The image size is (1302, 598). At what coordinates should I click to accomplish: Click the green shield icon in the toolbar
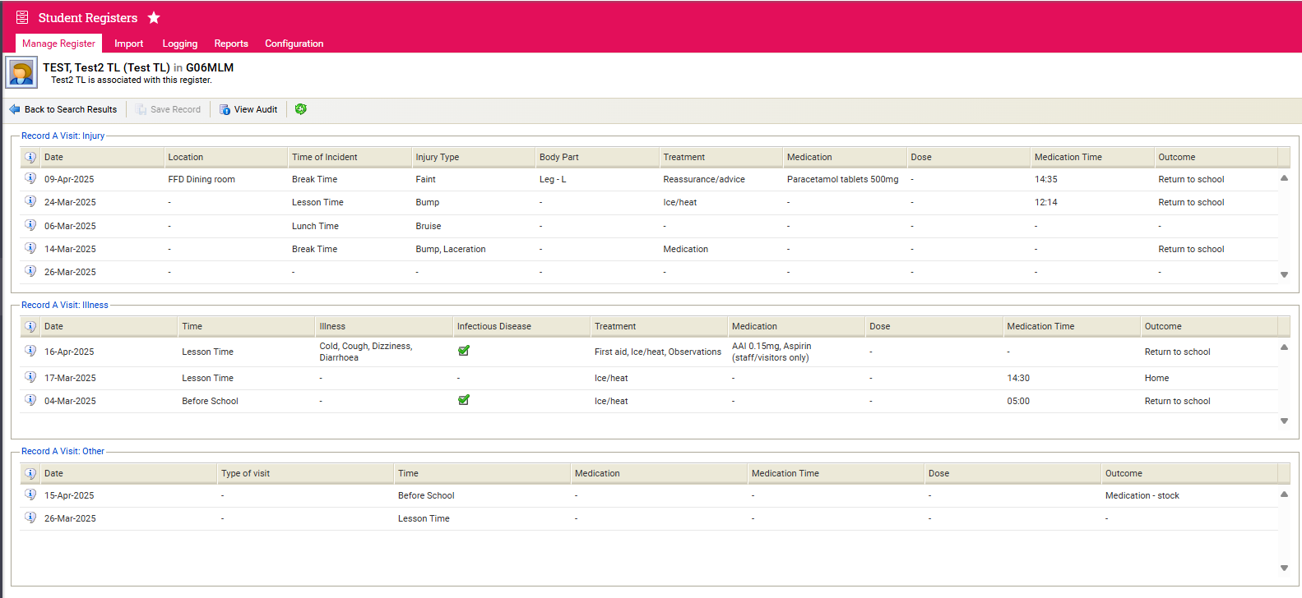301,109
